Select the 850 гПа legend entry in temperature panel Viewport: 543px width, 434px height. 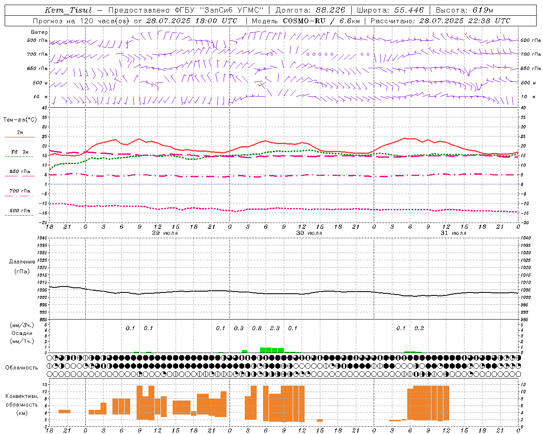pyautogui.click(x=20, y=172)
